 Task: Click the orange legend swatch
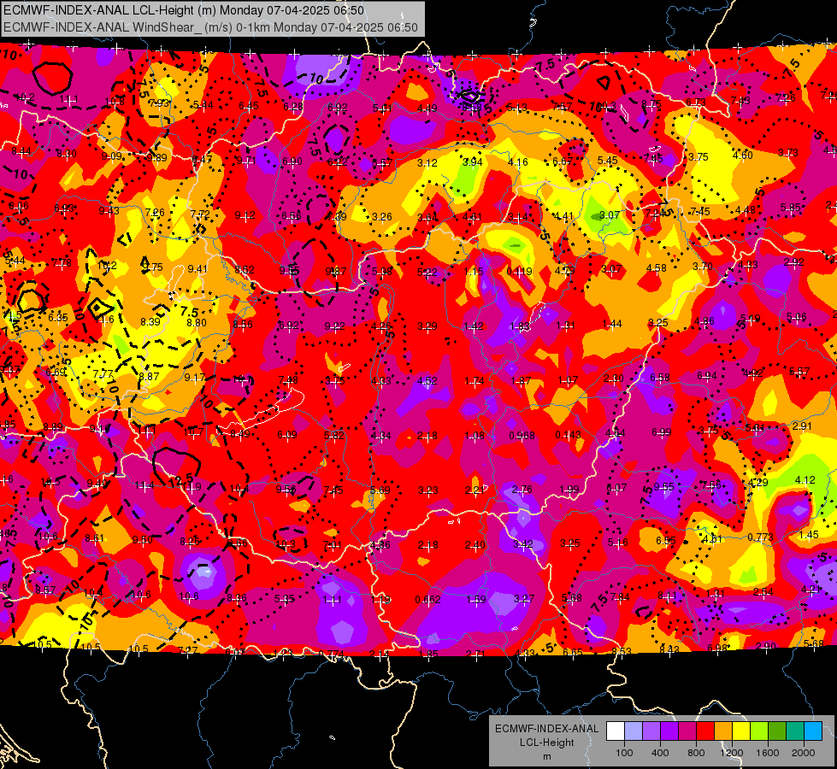click(x=724, y=731)
